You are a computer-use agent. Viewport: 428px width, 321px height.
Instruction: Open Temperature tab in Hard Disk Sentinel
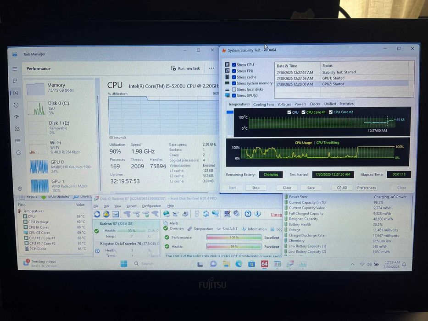200,229
